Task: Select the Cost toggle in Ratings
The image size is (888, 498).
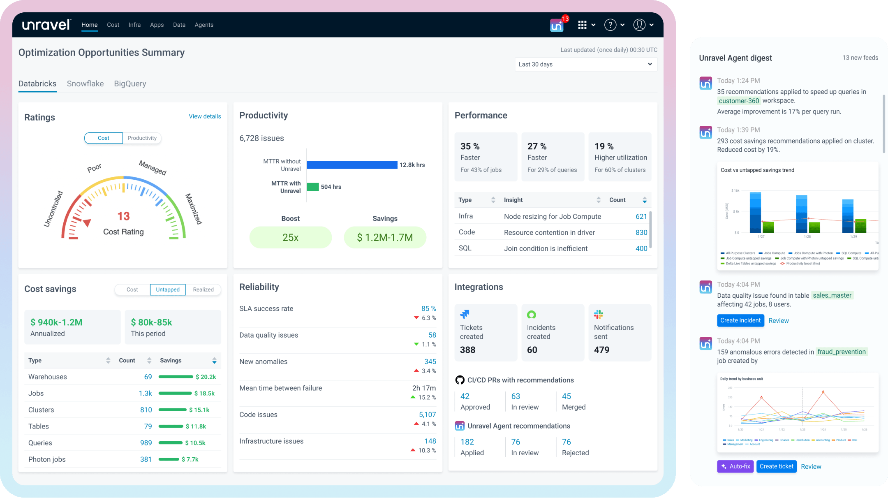Action: click(104, 138)
